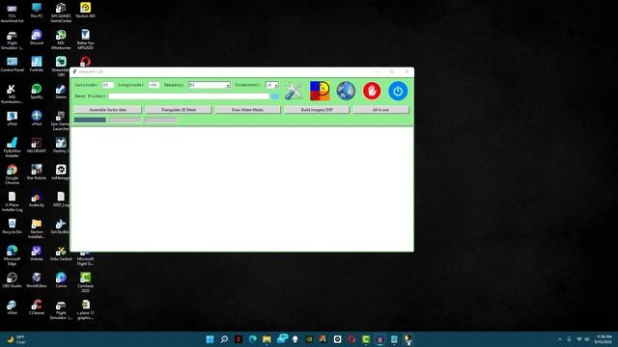
Task: Open Streamlabs OBS desktop icon
Action: pos(61,66)
